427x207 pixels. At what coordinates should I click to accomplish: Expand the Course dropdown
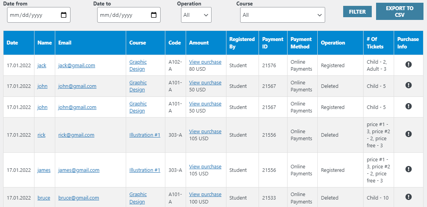point(282,15)
